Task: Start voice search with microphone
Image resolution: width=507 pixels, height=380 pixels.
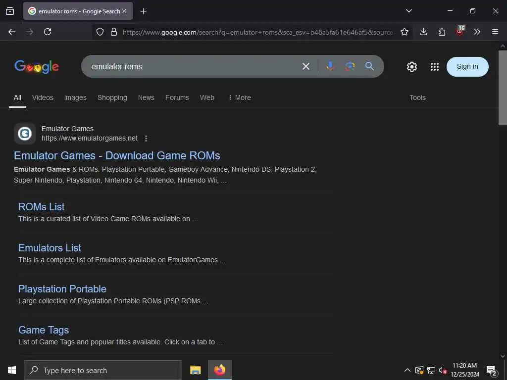Action: click(330, 66)
